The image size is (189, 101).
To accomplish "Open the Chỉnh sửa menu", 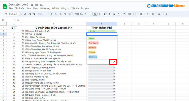I will pos(19,8).
